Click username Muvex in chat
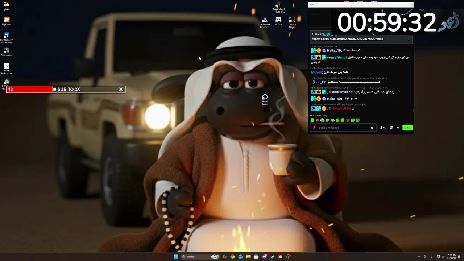This screenshot has height=261, width=464. pyautogui.click(x=317, y=72)
